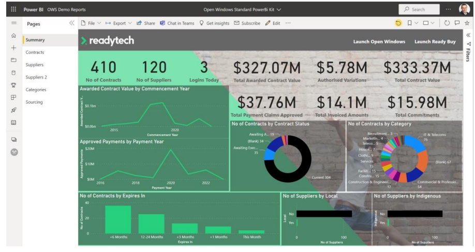Click Subscribe in the toolbar

click(x=247, y=23)
